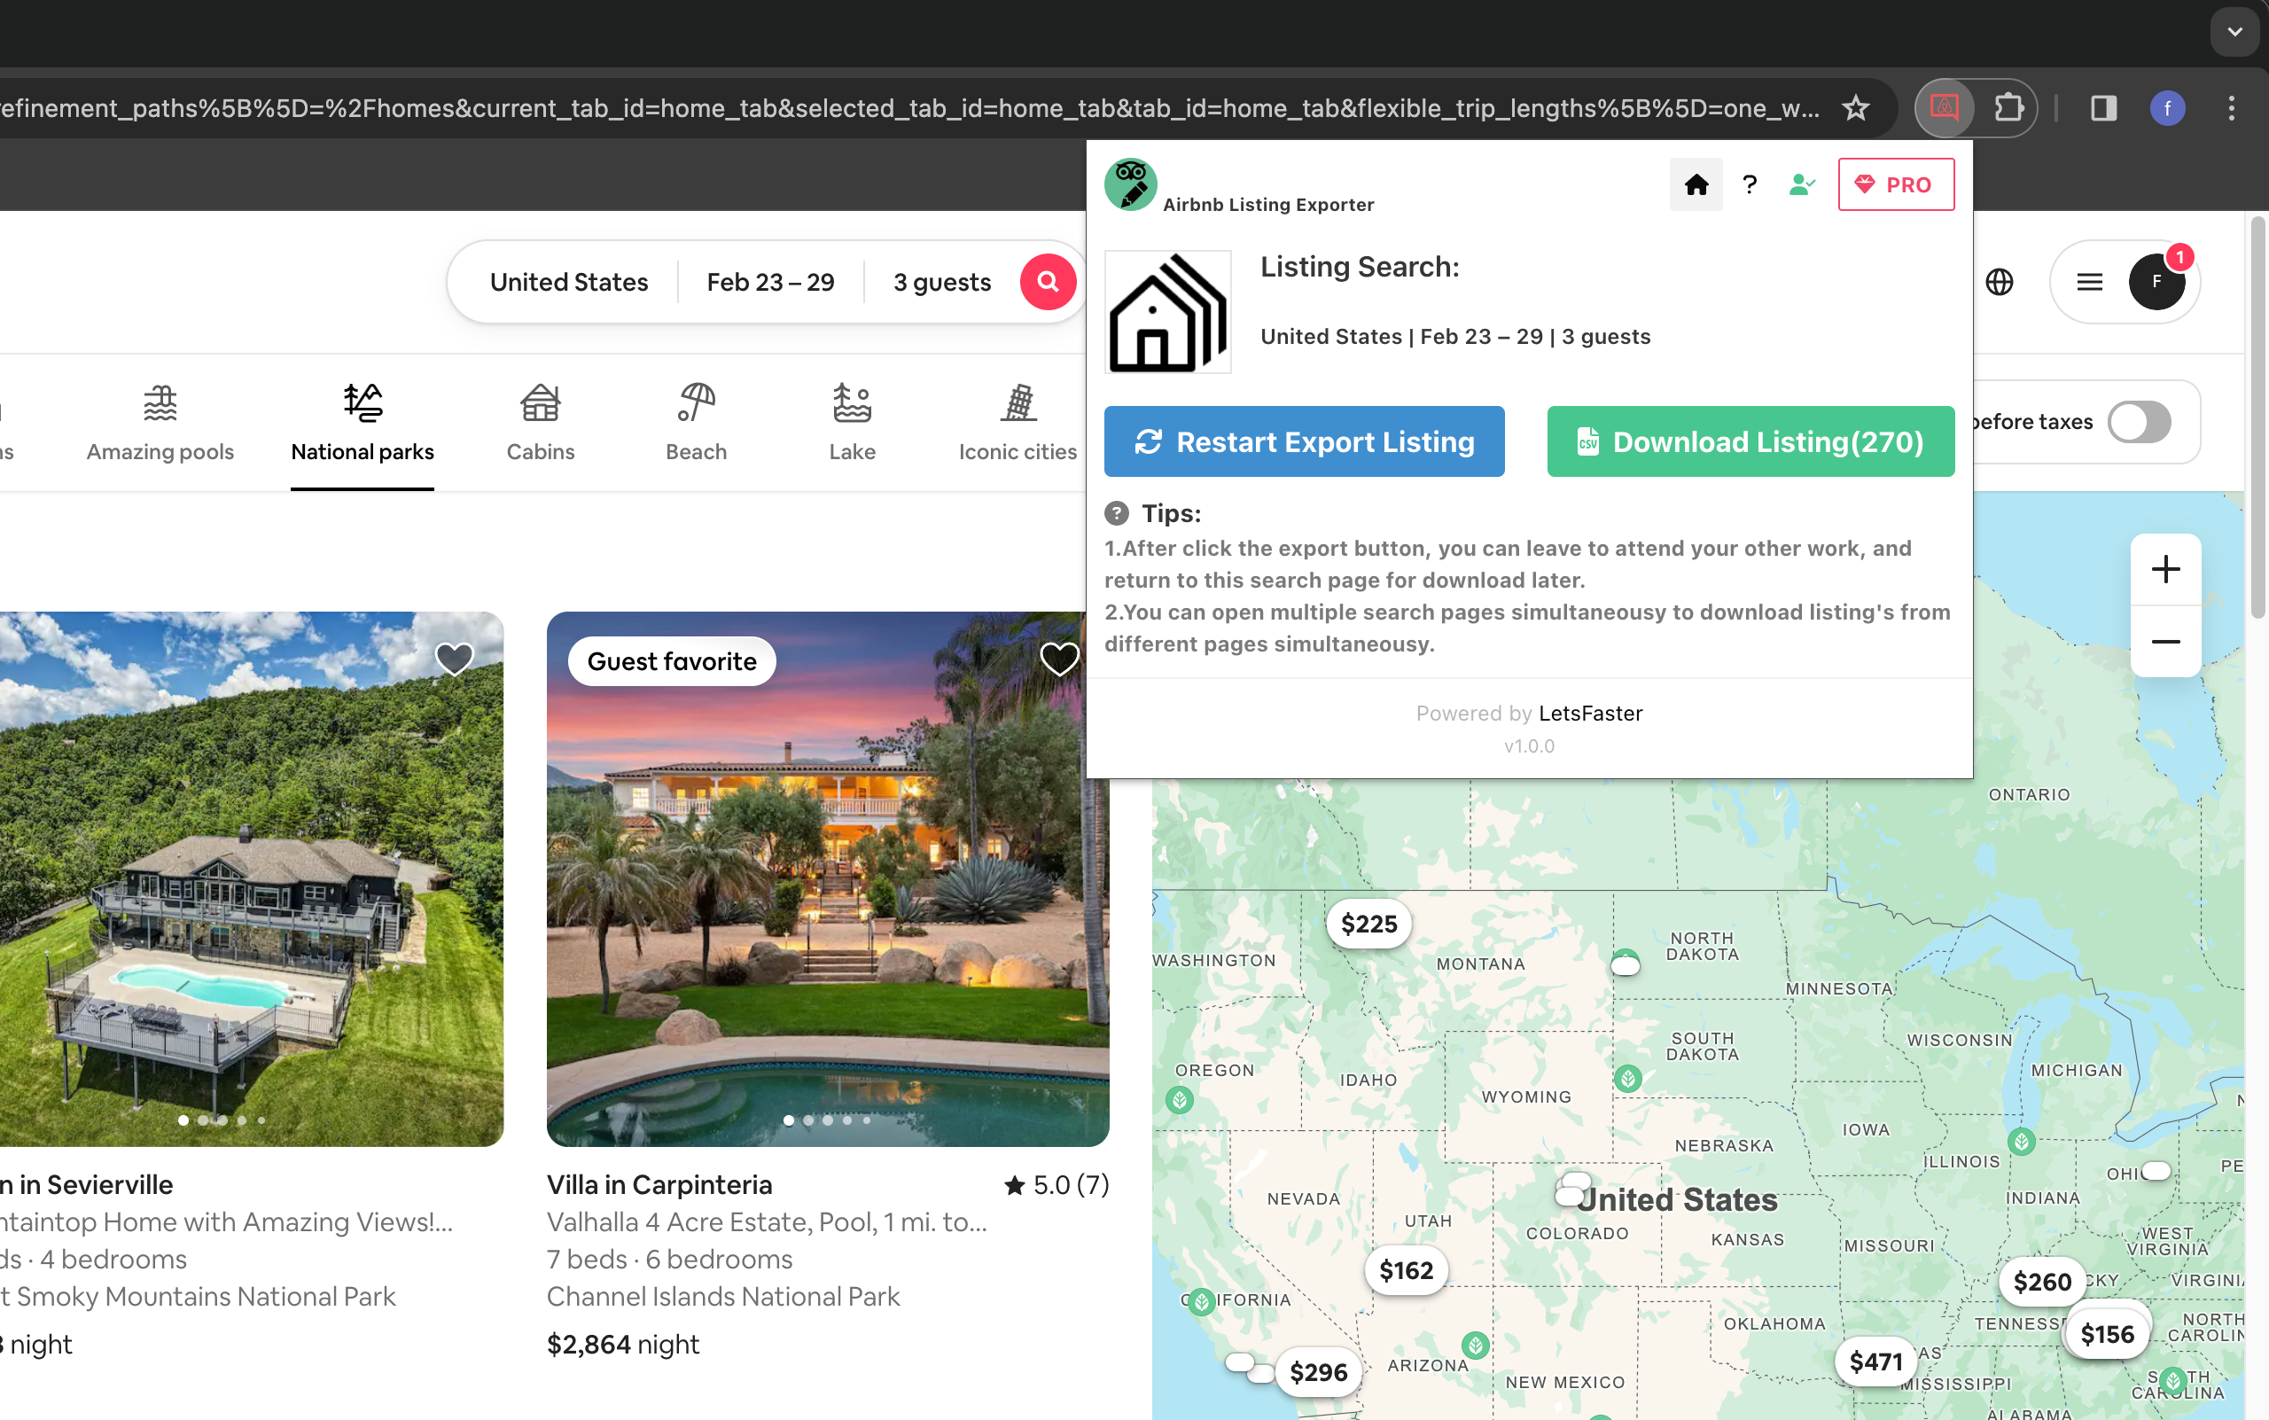Open the browser extensions puzzle icon
This screenshot has width=2269, height=1420.
pos(2008,108)
